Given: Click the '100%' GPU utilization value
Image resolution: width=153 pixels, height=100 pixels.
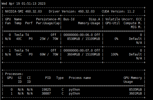Looking at the screenshot, I should point(114,54).
